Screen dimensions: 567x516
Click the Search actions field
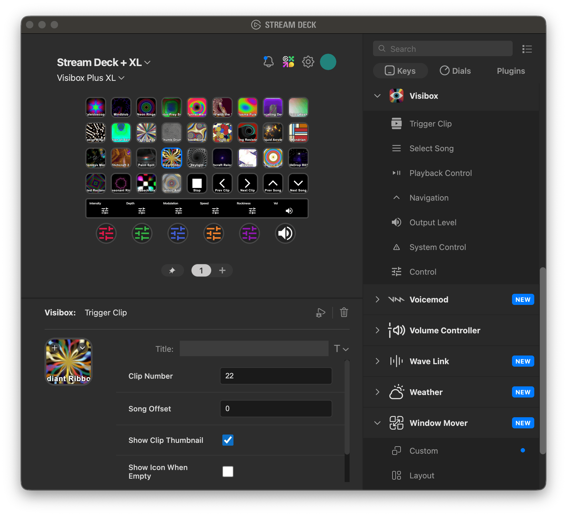[443, 49]
